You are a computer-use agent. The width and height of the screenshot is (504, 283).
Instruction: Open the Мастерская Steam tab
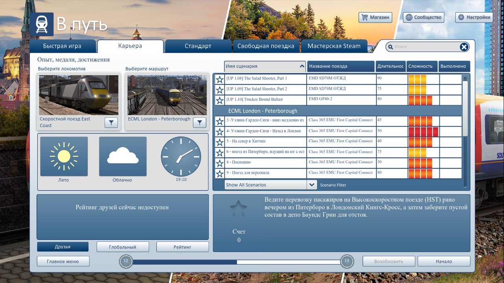point(334,46)
